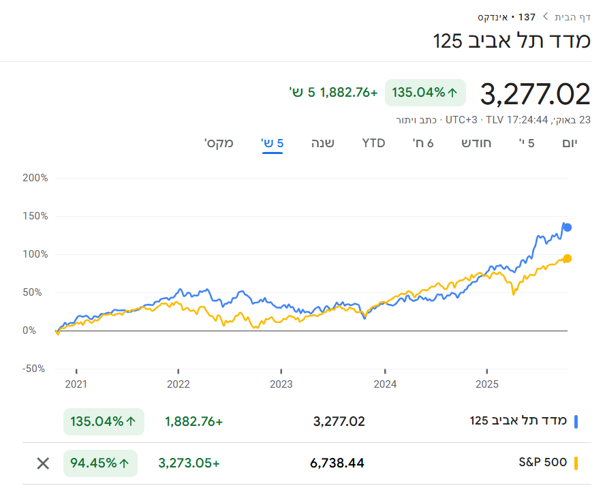Click the yellow S&P 500 chart endpoint dot
605x492 pixels.
coord(567,258)
